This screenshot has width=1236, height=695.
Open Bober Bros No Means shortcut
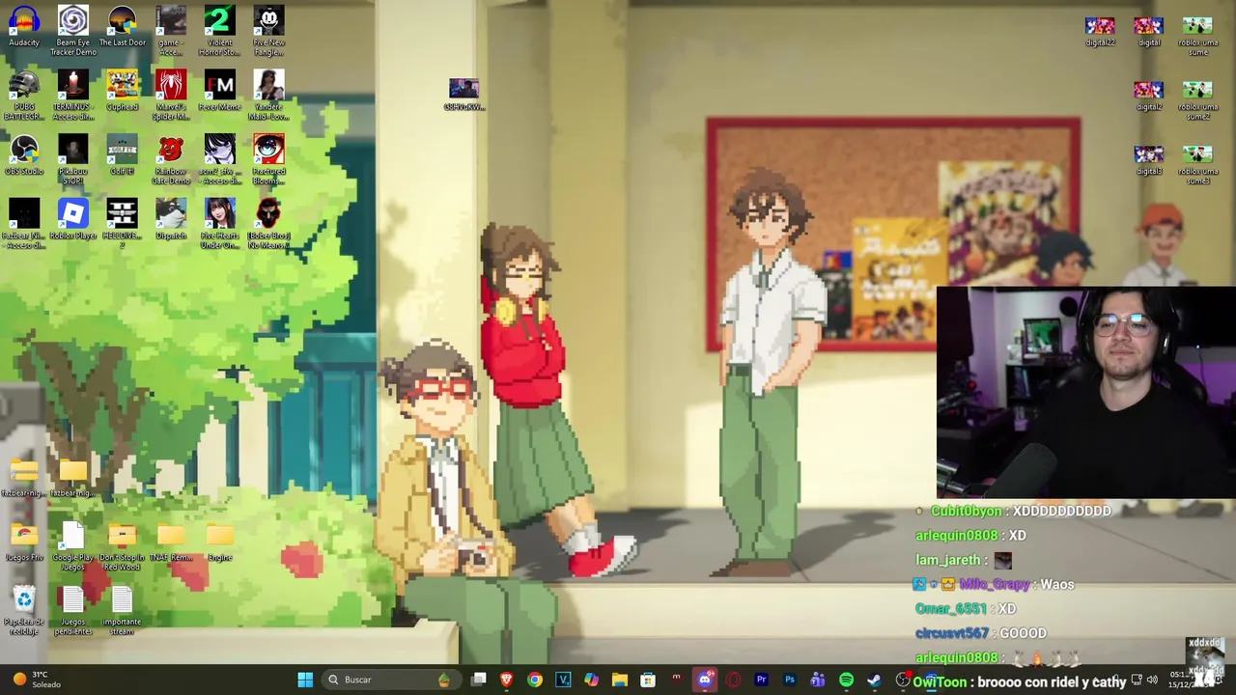[x=268, y=224]
